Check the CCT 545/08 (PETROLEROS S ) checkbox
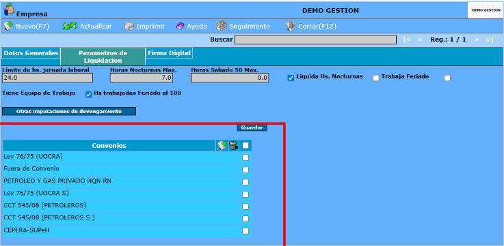This screenshot has width=504, height=246. (246, 219)
